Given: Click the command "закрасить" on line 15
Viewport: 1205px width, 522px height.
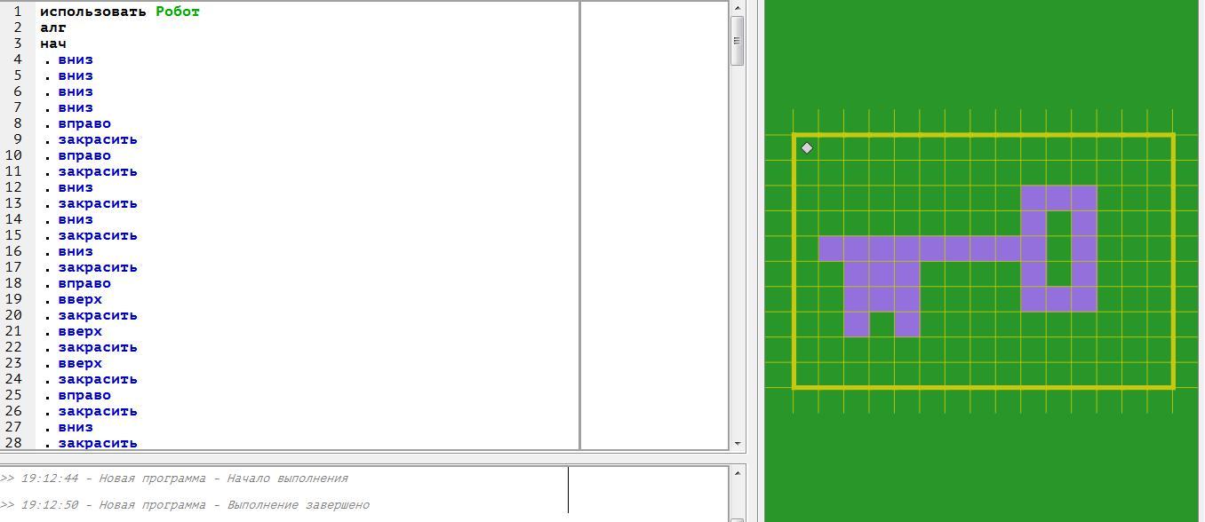Looking at the screenshot, I should 98,235.
